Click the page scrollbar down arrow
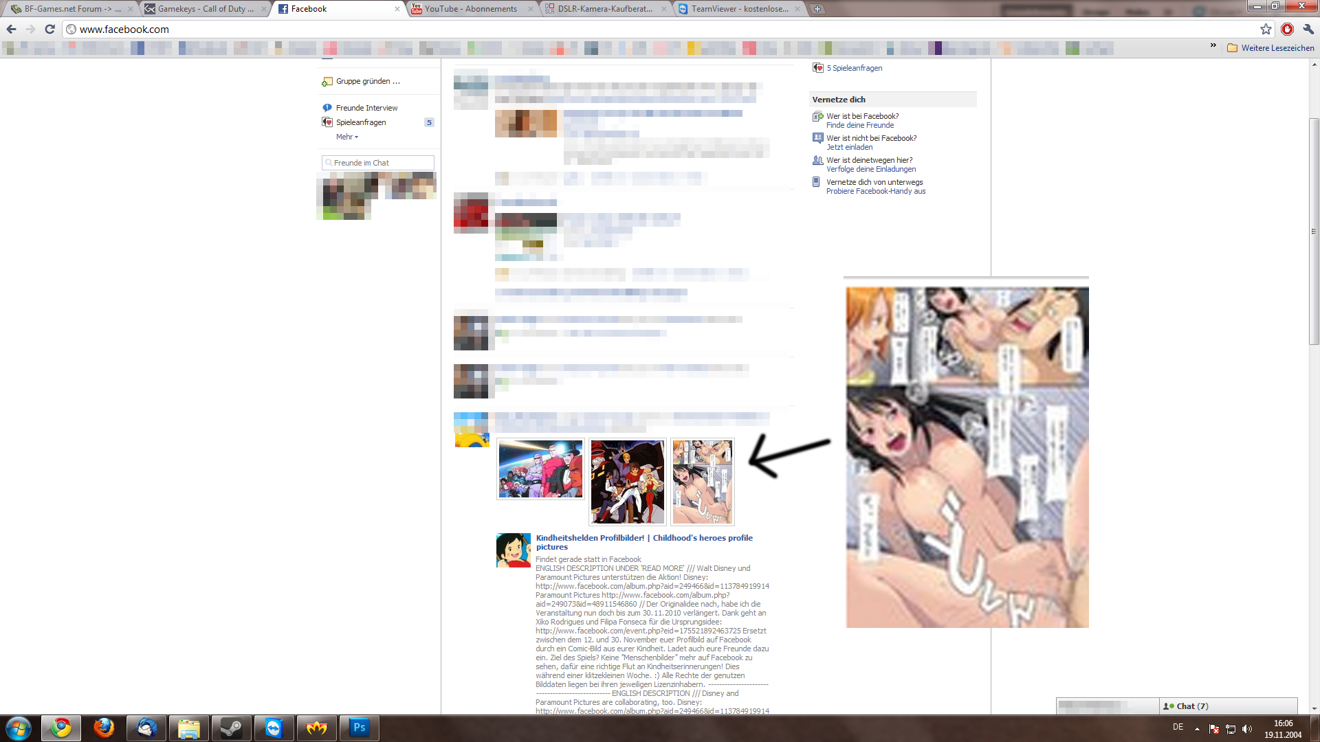The width and height of the screenshot is (1320, 742). tap(1314, 708)
